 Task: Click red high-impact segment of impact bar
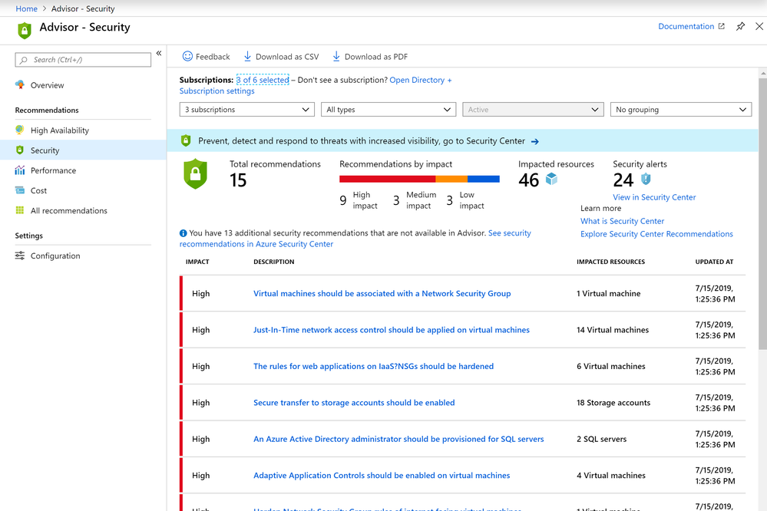click(388, 179)
